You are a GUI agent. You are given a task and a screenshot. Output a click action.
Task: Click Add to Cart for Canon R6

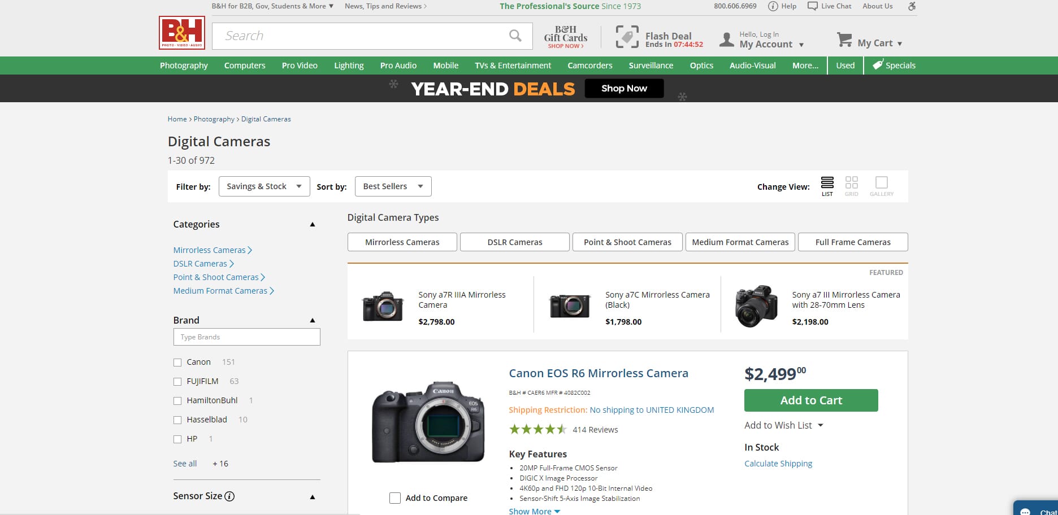811,400
